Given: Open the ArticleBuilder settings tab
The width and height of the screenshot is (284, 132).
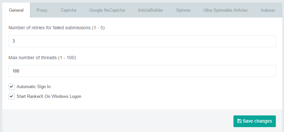Looking at the screenshot, I should (150, 10).
